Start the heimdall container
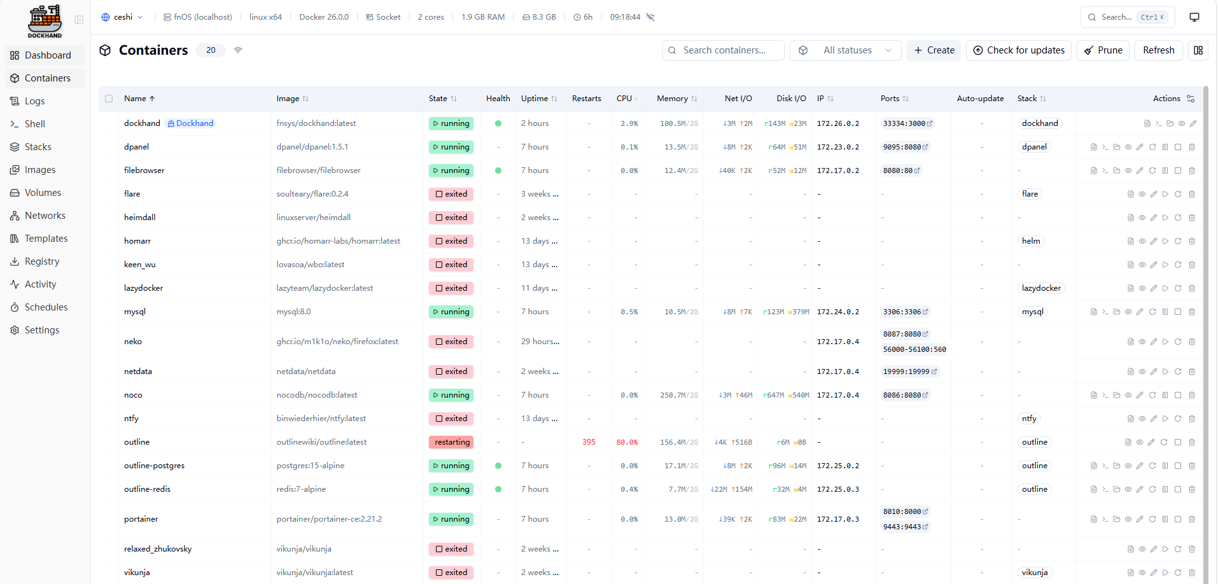Screen dimensions: 1218x584 click(1165, 218)
